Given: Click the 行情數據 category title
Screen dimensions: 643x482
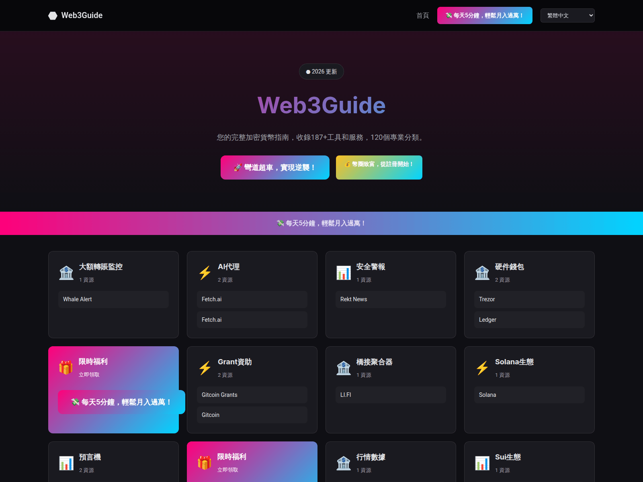Looking at the screenshot, I should point(371,457).
